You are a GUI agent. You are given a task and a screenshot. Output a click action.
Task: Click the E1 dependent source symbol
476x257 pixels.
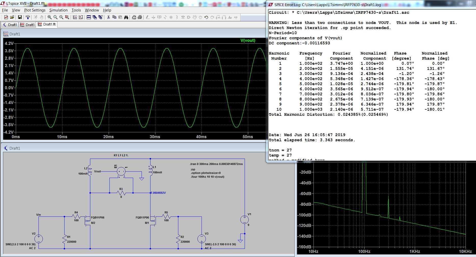click(121, 171)
